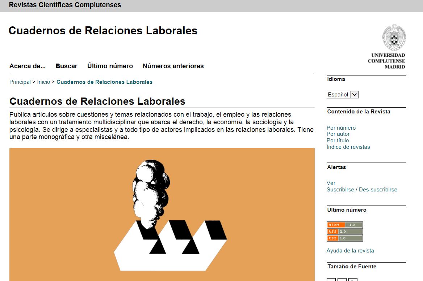
Task: Open Índice de revistas link
Action: click(x=348, y=147)
